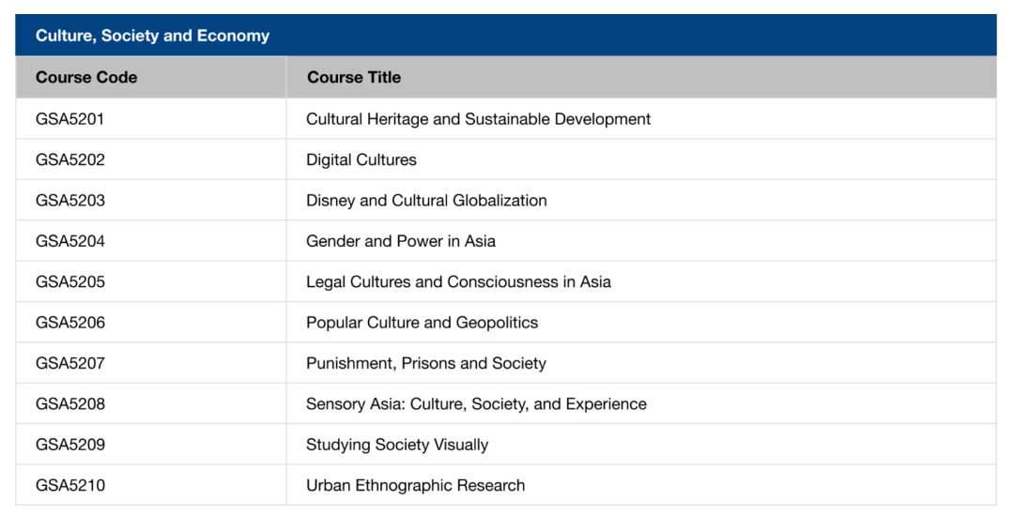Image resolution: width=1014 pixels, height=530 pixels.
Task: Select course code GSA5201
Action: tap(70, 119)
